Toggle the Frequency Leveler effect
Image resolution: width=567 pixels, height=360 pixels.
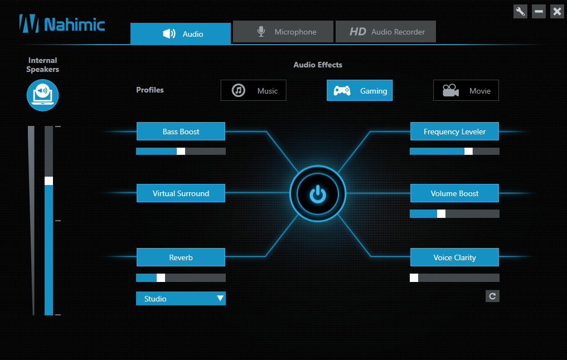[x=454, y=131]
